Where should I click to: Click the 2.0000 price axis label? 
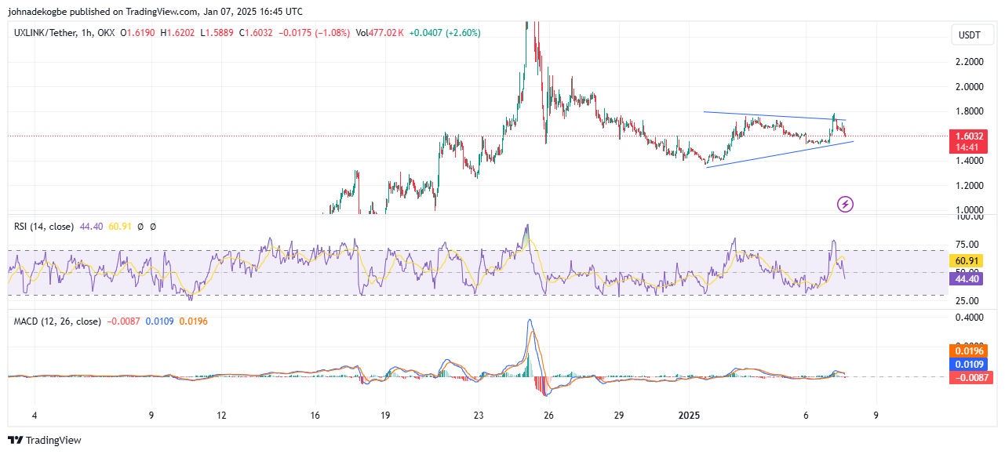970,86
